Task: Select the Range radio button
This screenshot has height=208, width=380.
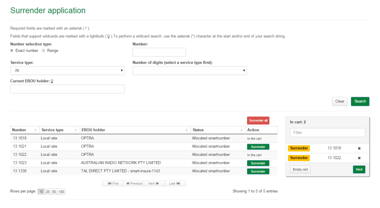Action: (43, 51)
